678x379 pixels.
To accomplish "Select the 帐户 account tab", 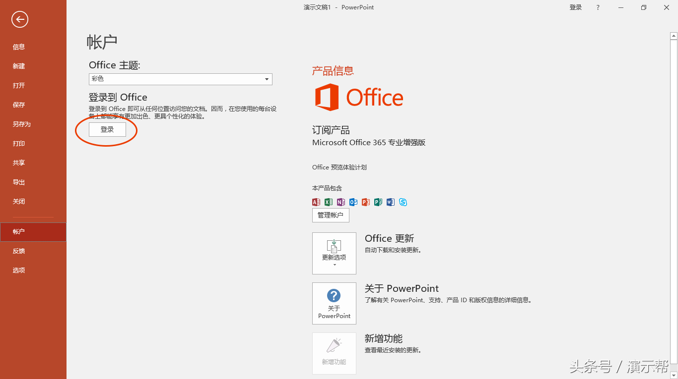I will (33, 232).
